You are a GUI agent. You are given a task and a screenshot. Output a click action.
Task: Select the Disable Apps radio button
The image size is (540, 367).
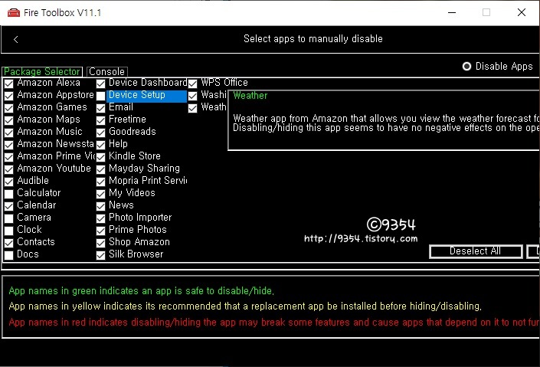(466, 66)
